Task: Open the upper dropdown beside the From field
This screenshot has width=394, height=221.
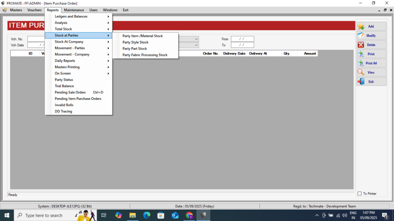Action: (x=196, y=39)
